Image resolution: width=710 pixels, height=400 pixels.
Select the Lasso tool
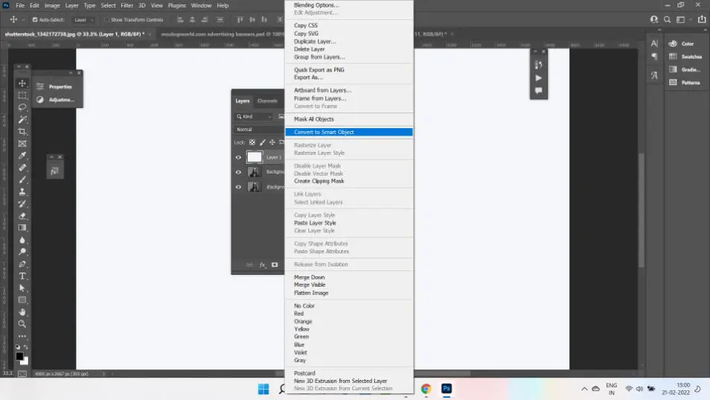click(x=22, y=107)
